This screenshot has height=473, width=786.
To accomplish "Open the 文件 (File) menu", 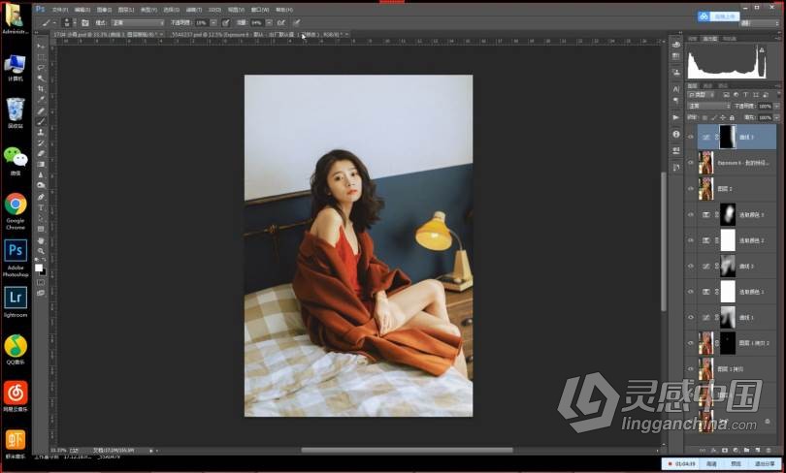I will pos(60,10).
